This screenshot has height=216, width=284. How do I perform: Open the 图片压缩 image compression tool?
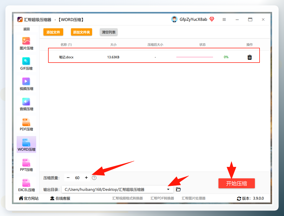coord(26,43)
